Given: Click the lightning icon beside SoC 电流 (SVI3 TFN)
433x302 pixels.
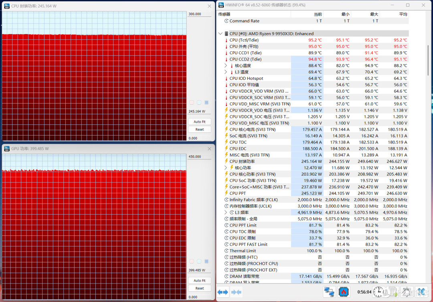Looking at the screenshot, I should (x=227, y=136).
